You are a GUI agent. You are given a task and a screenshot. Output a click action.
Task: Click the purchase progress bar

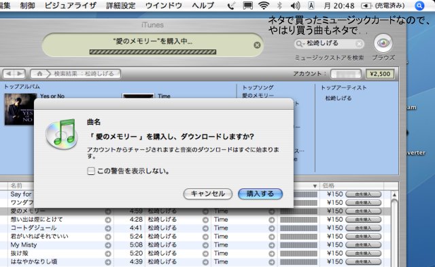tap(152, 52)
